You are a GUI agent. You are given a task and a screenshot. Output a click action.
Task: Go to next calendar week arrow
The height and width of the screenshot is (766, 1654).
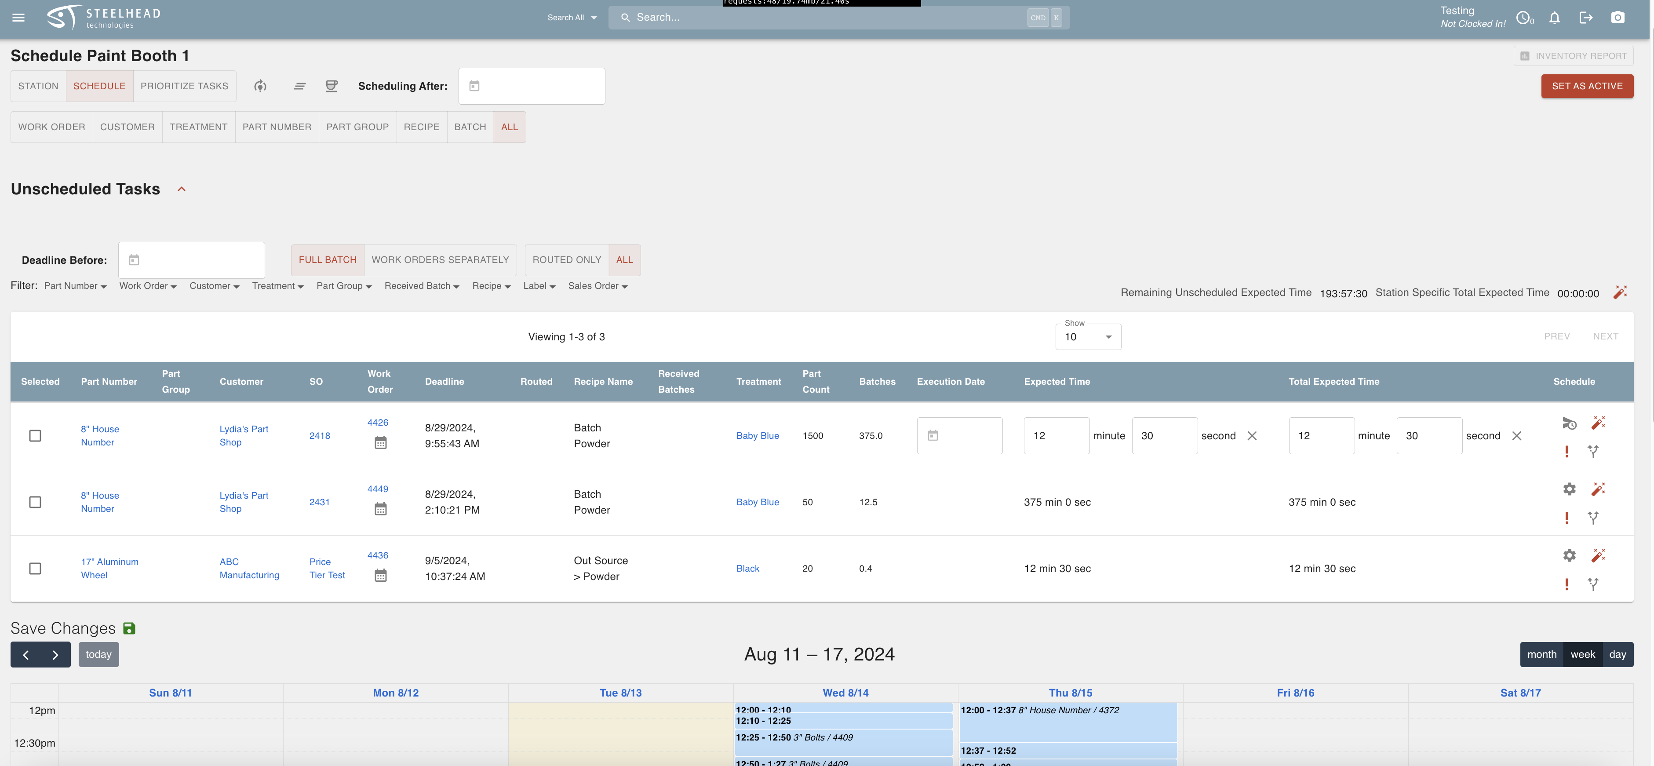tap(55, 655)
